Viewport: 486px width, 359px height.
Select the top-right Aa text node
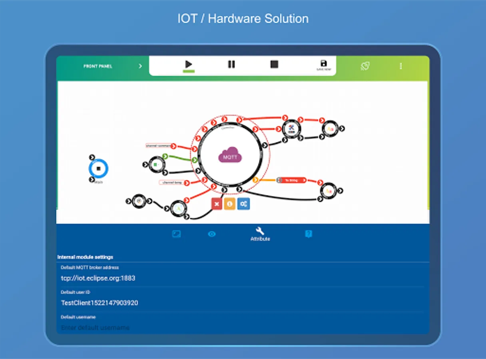pyautogui.click(x=330, y=129)
